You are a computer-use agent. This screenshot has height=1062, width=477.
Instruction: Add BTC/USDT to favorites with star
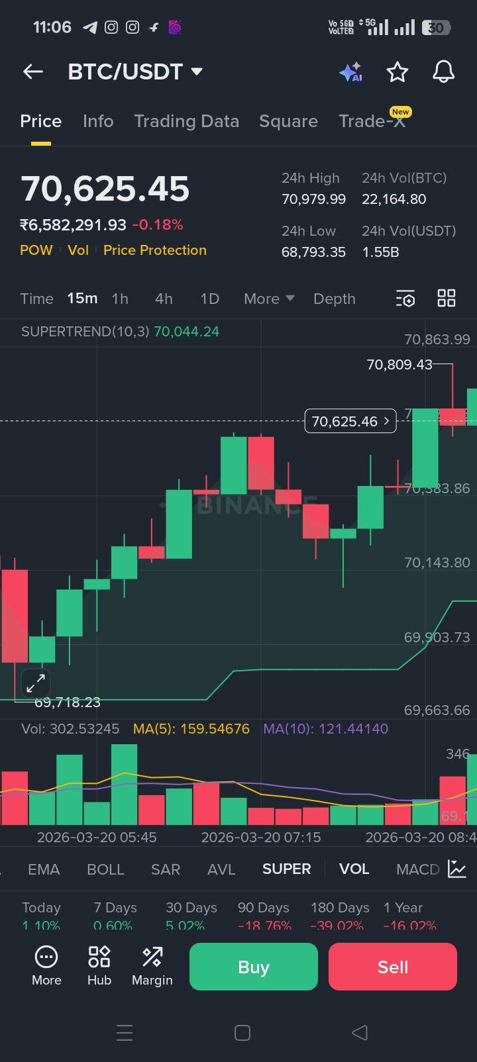tap(397, 72)
